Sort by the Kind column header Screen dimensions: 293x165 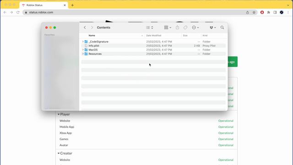tap(205, 35)
